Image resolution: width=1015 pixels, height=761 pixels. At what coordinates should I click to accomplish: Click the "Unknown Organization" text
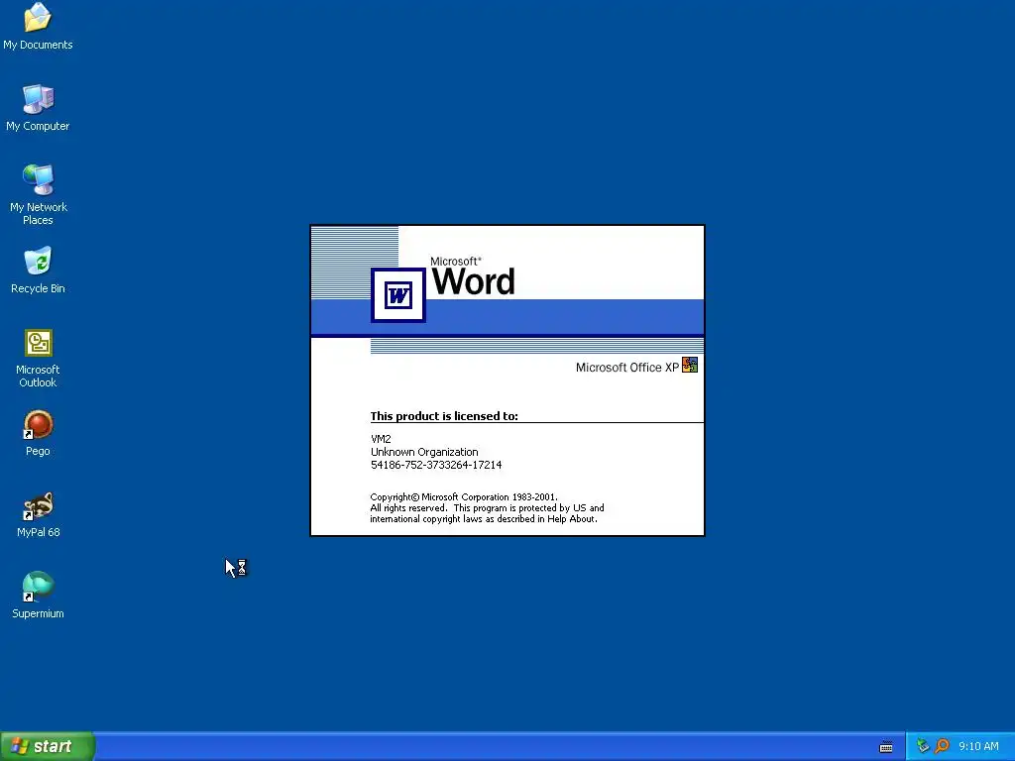(424, 452)
